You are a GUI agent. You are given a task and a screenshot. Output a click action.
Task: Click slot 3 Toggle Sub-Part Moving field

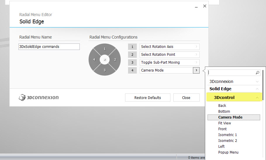(x=170, y=62)
